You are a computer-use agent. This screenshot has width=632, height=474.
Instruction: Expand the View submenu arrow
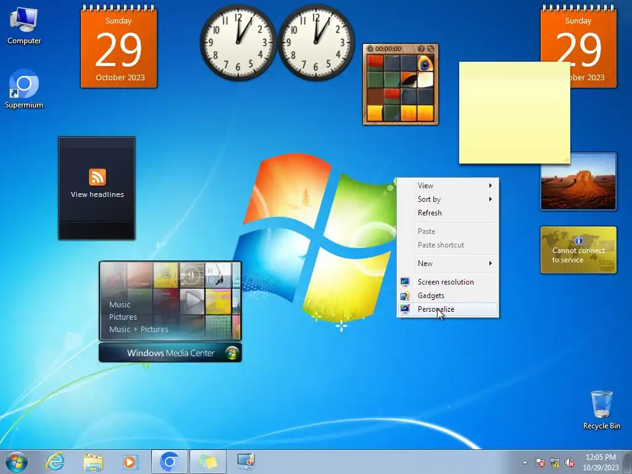click(491, 185)
